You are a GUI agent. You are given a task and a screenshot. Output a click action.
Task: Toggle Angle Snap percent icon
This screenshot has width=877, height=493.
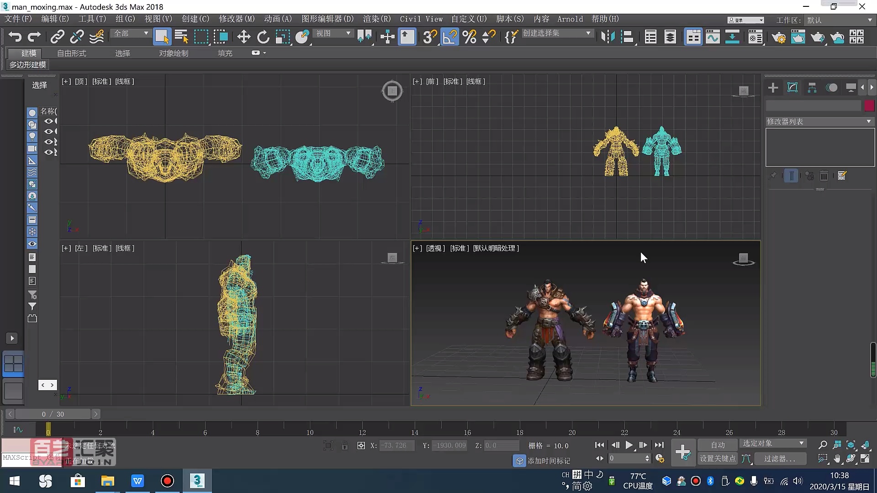470,37
